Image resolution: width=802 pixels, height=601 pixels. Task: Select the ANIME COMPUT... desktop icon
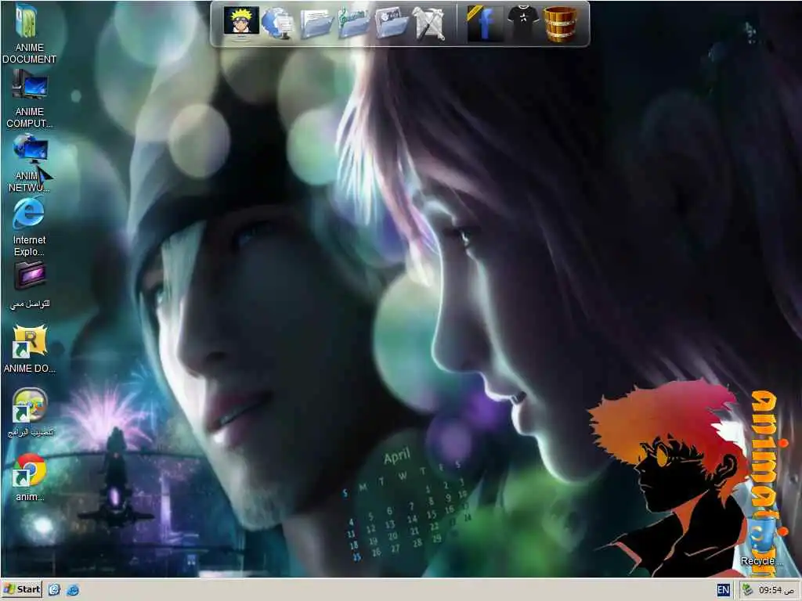click(x=29, y=99)
